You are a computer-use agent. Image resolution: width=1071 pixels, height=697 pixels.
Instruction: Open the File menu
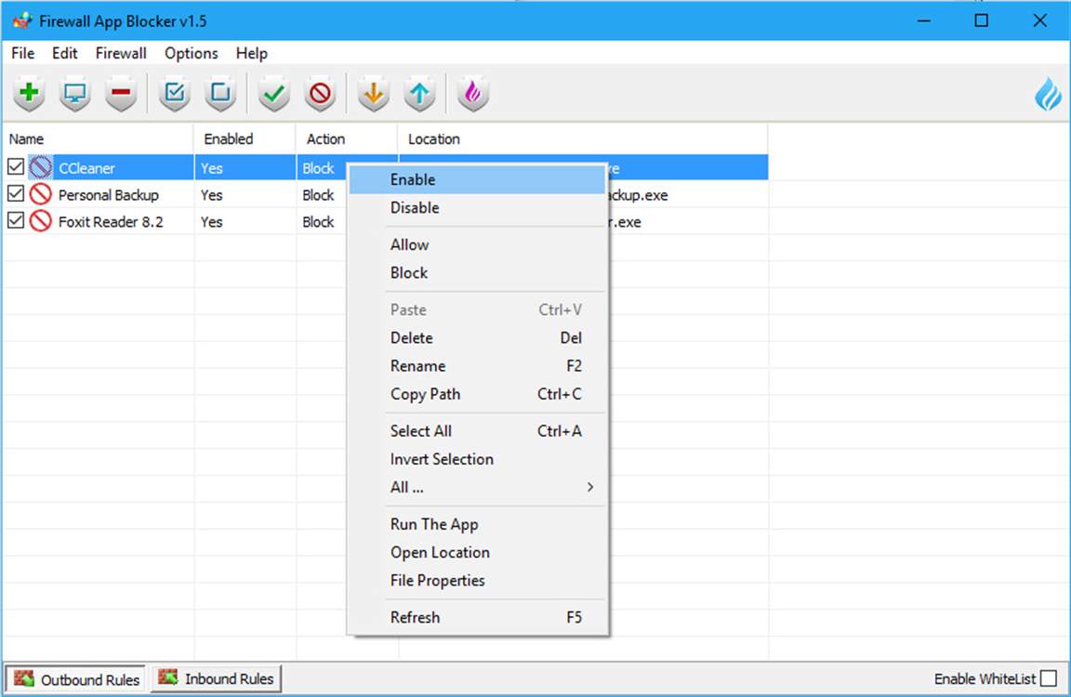(22, 53)
